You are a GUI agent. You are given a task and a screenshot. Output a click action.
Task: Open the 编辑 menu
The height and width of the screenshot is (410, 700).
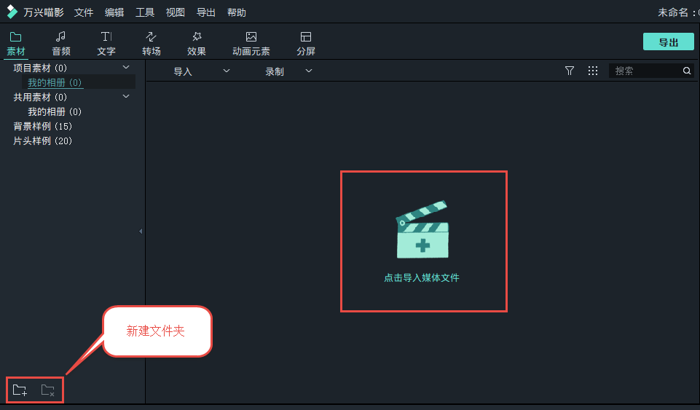[114, 12]
